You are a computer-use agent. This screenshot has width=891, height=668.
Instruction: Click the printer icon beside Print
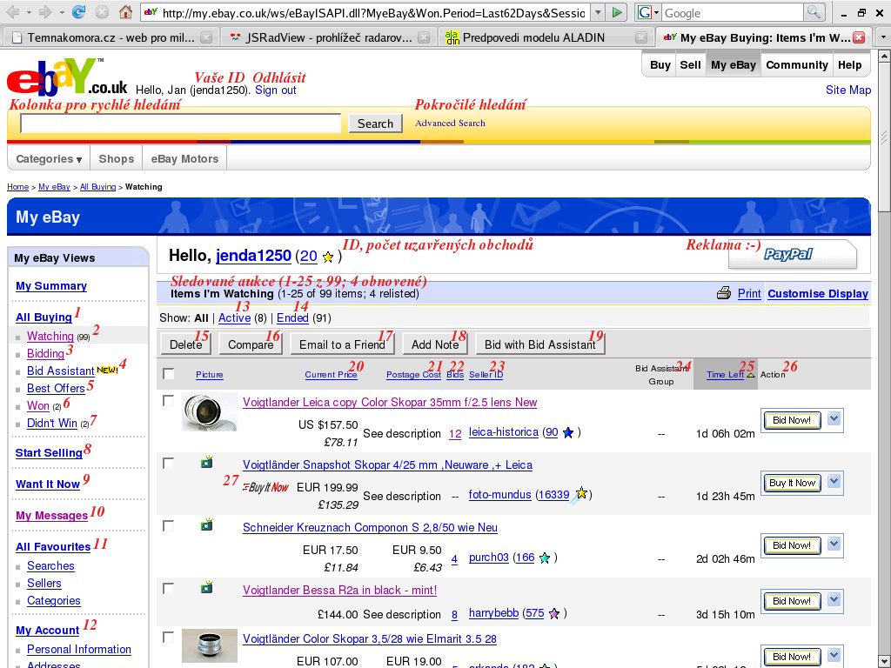(x=723, y=294)
